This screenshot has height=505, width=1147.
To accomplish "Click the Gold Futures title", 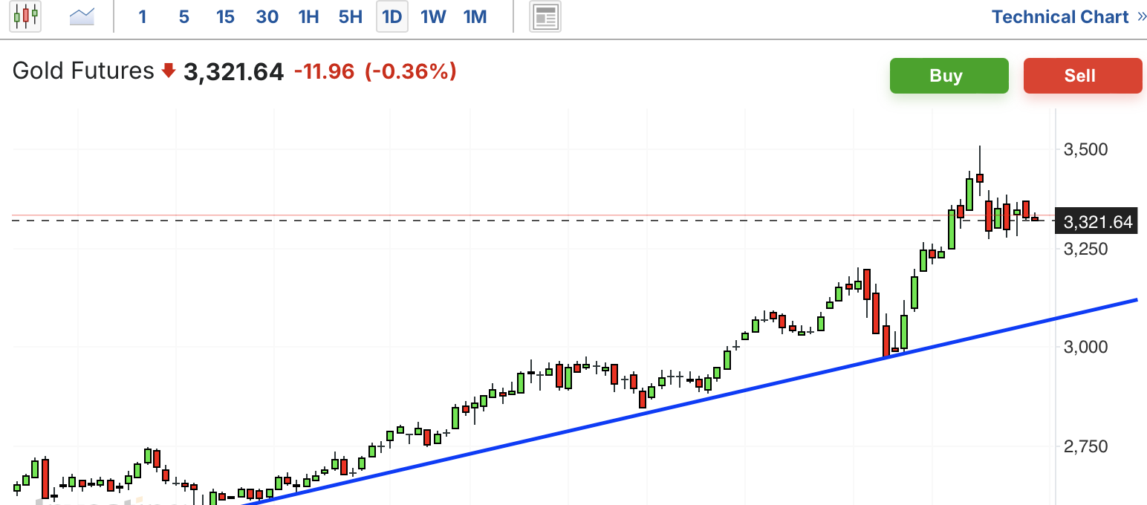I will tap(83, 71).
